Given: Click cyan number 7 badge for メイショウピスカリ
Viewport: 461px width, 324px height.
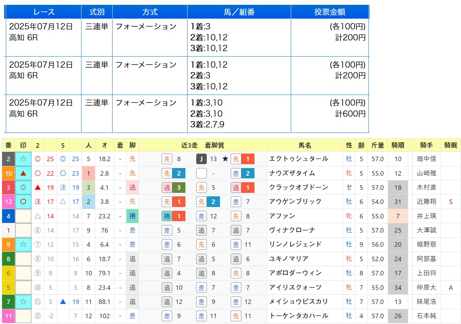Looking at the screenshot, I should (x=9, y=302).
